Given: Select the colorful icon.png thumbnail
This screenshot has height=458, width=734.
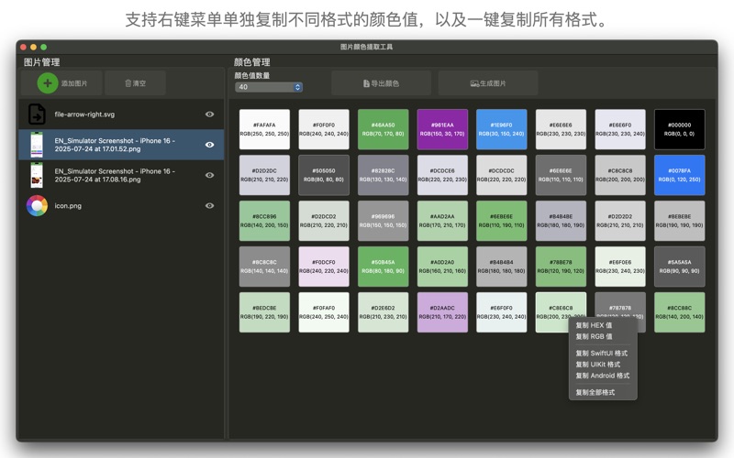Looking at the screenshot, I should click(x=37, y=205).
